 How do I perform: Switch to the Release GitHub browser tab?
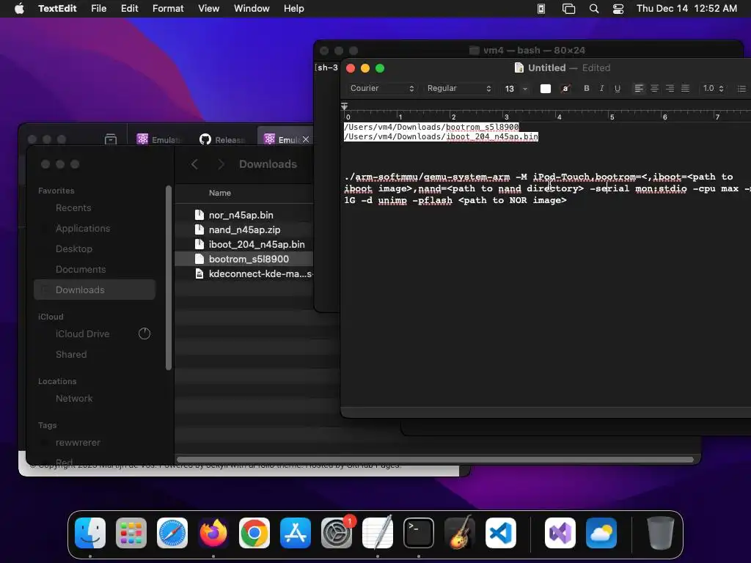[222, 139]
